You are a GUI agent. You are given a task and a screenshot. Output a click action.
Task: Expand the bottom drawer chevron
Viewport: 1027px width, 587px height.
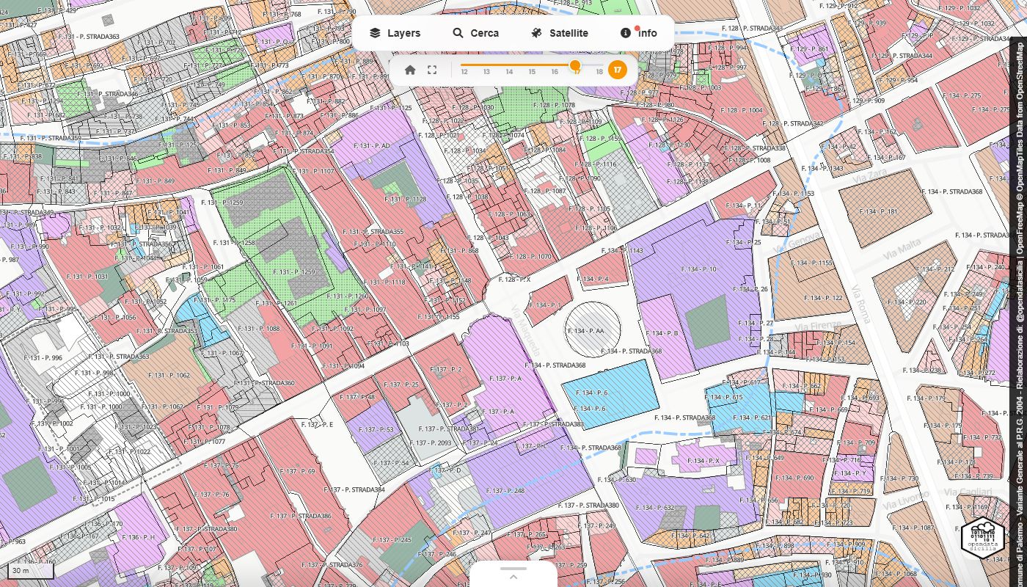click(513, 576)
